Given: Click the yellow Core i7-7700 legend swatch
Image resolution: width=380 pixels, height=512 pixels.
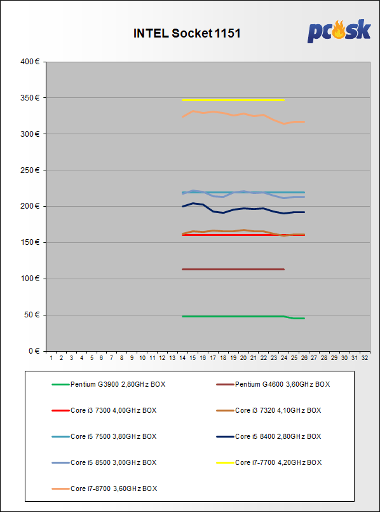Looking at the screenshot, I should 225,462.
